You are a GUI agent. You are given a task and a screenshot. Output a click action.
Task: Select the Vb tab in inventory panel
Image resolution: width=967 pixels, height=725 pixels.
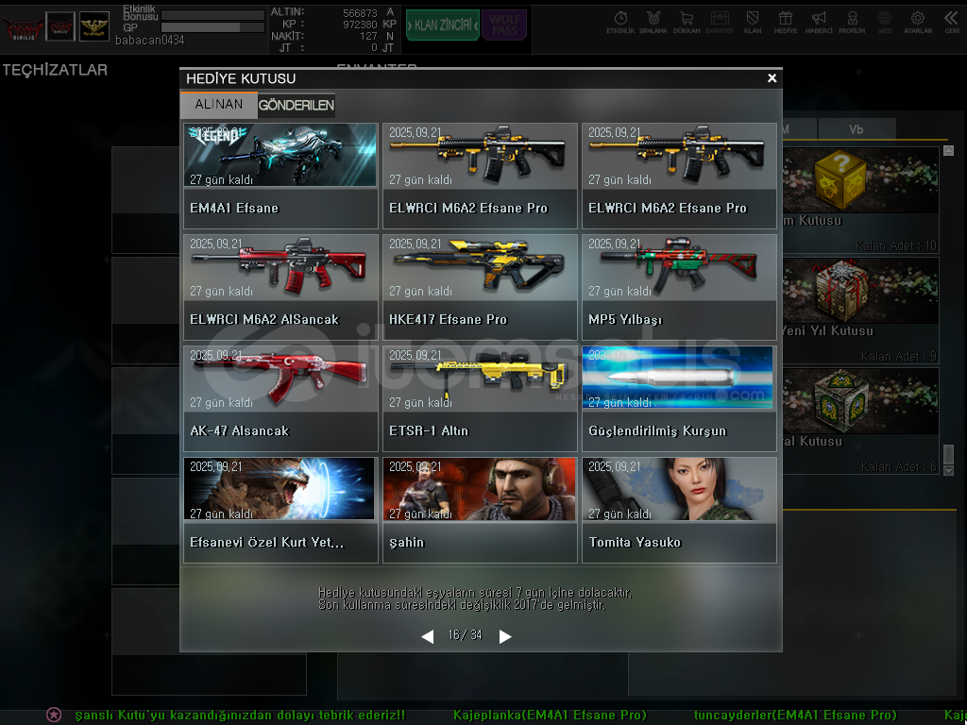coord(856,129)
